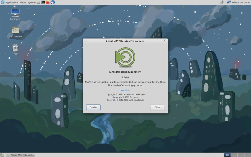
Task: Click the About MATE Desktop Environment title
Action: click(x=126, y=41)
